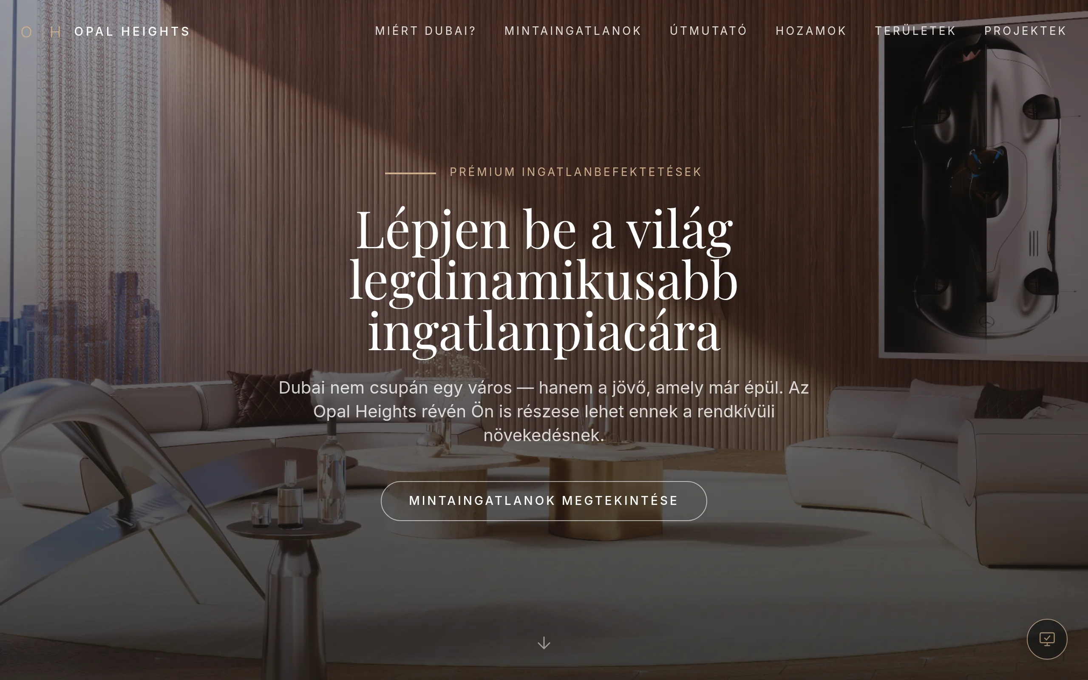1088x680 pixels.
Task: Open the HOZAMOK navigation item
Action: pos(811,31)
